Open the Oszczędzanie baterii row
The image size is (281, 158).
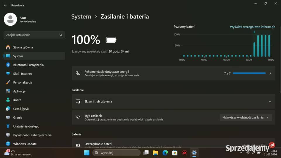174,143
